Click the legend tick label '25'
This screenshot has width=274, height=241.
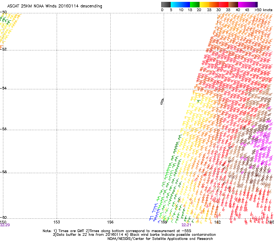click(209, 10)
